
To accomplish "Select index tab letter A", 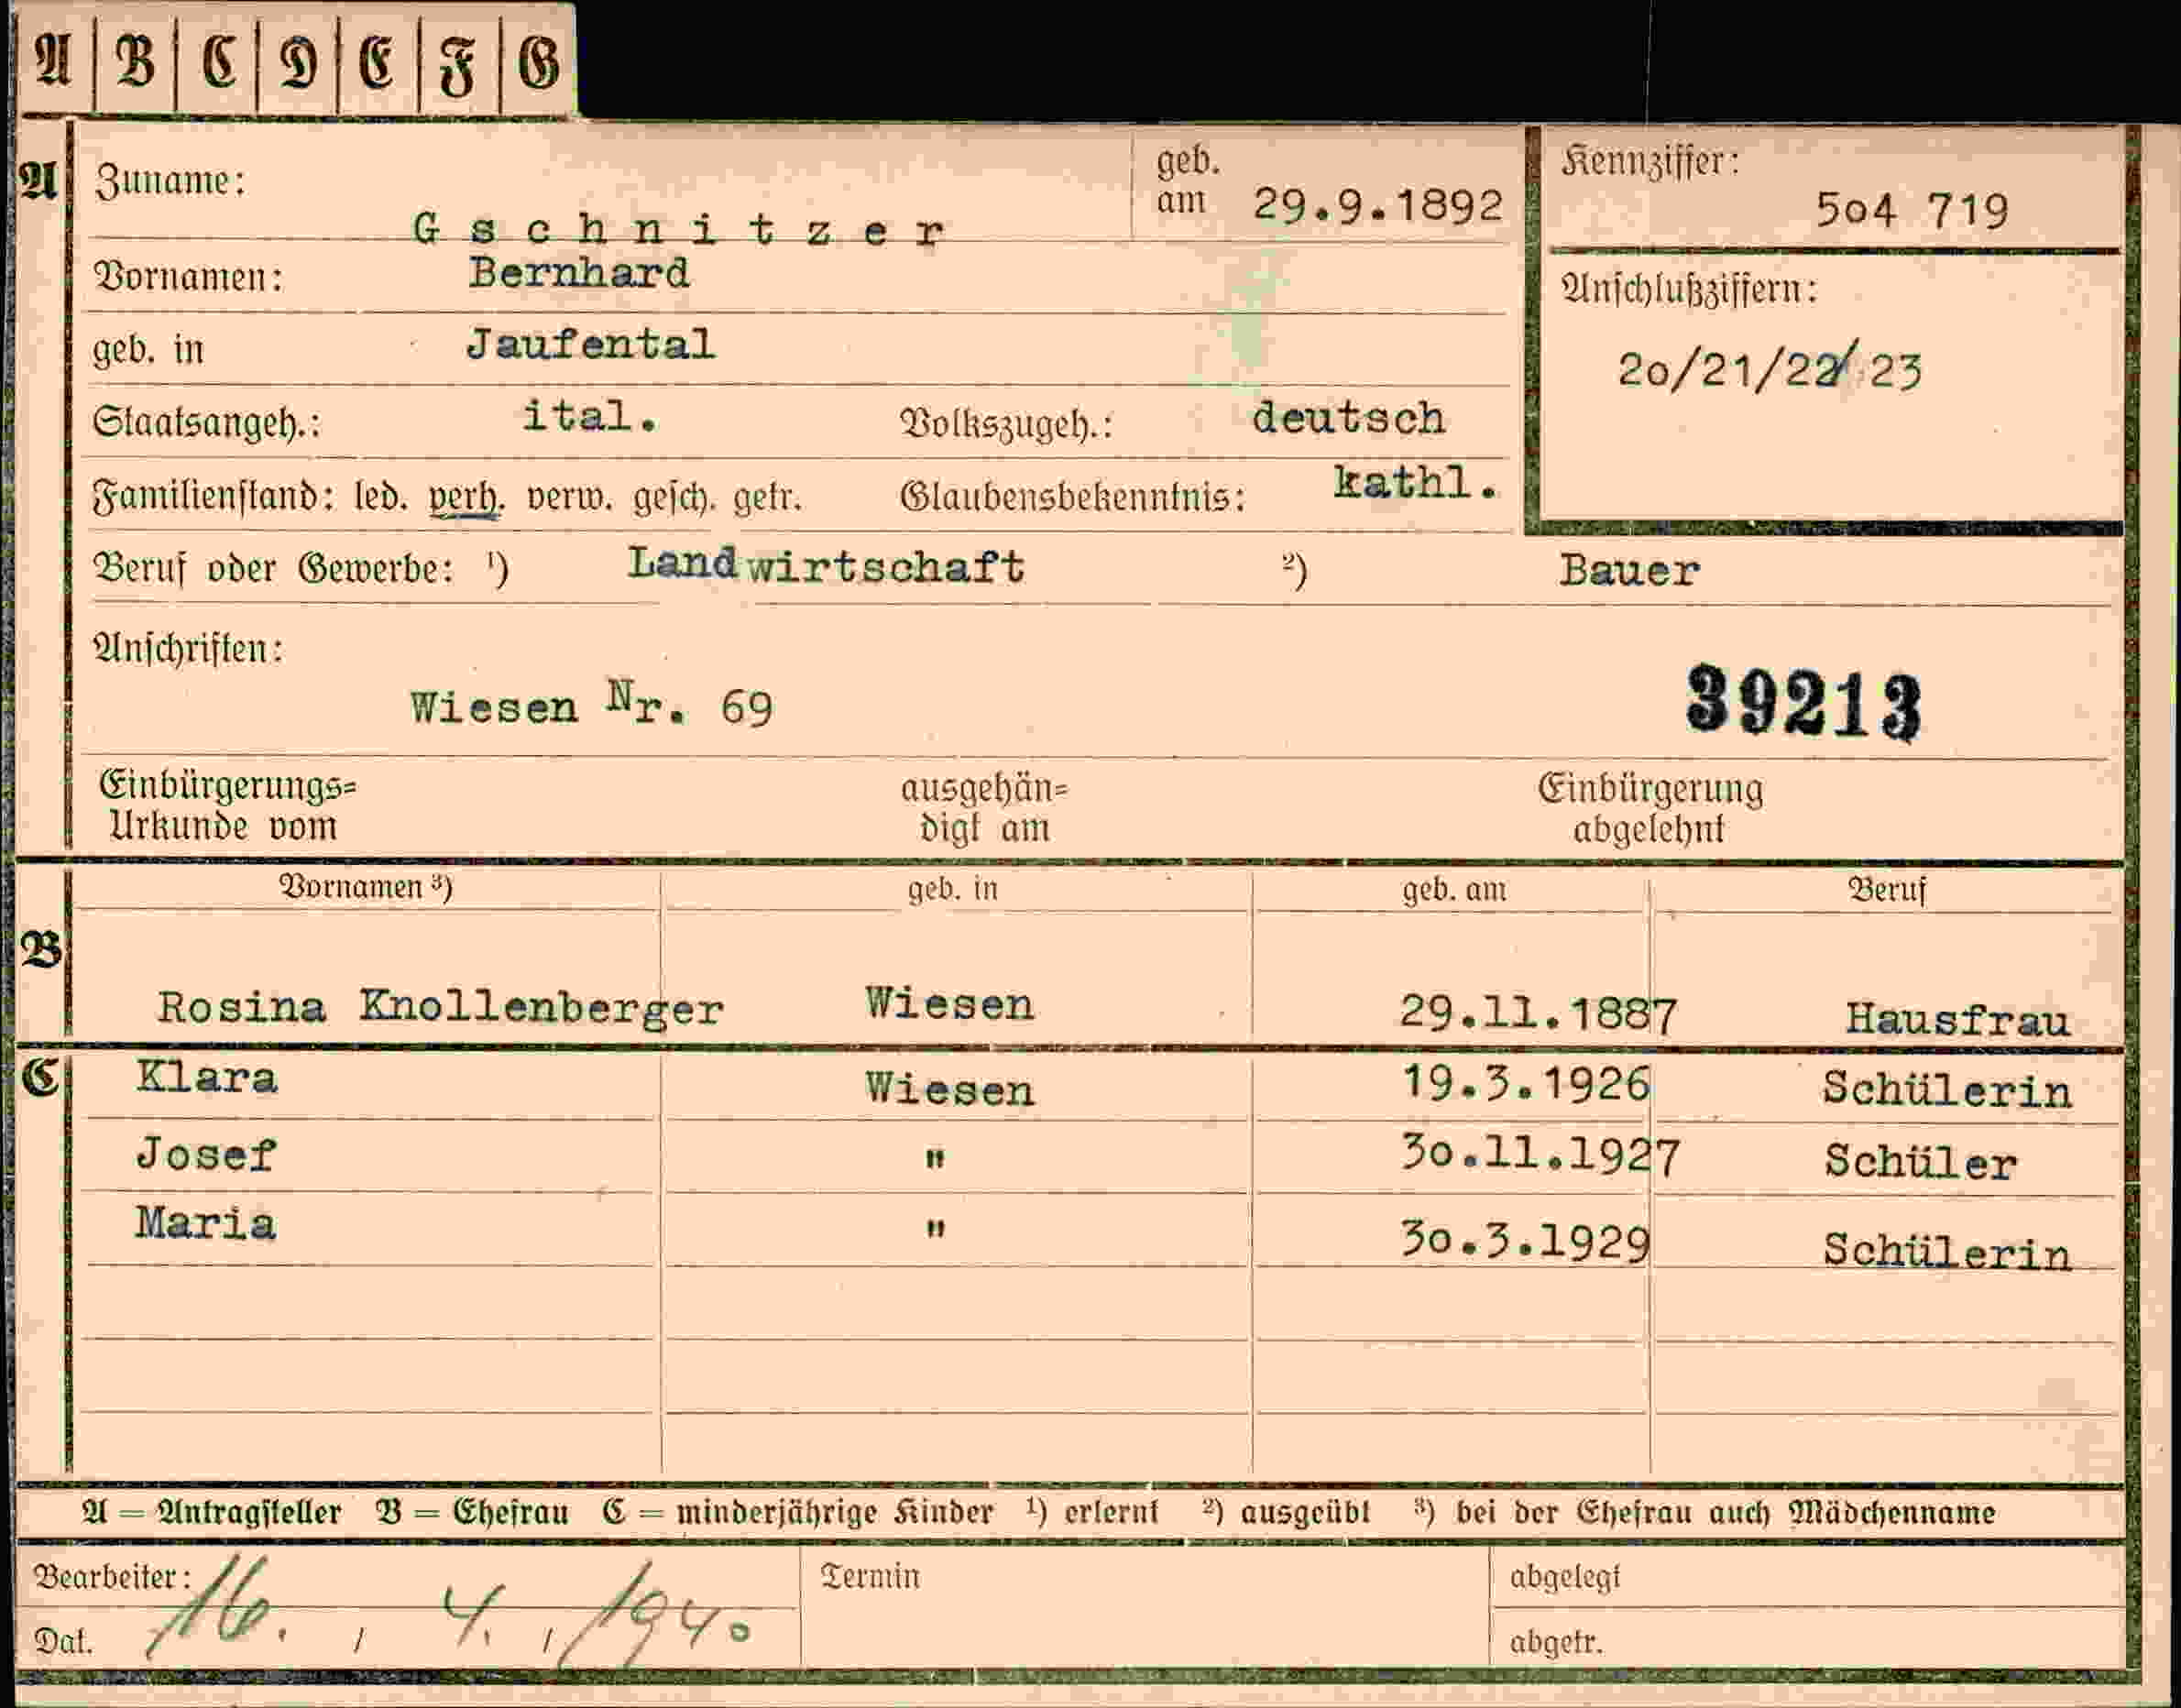I will point(55,60).
